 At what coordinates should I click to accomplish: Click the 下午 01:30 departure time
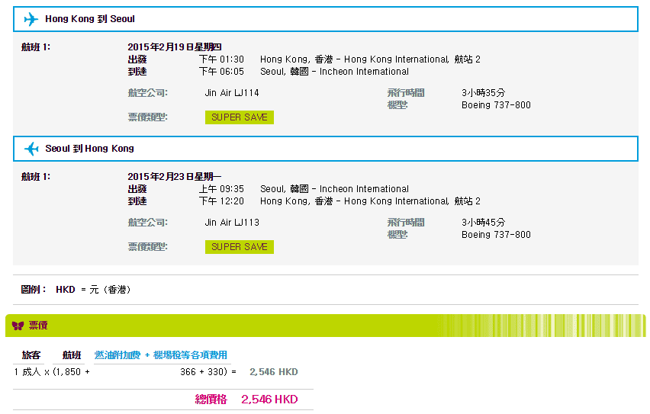click(221, 59)
